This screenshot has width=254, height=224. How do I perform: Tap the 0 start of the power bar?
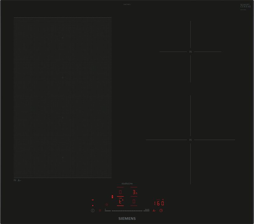pos(105,209)
